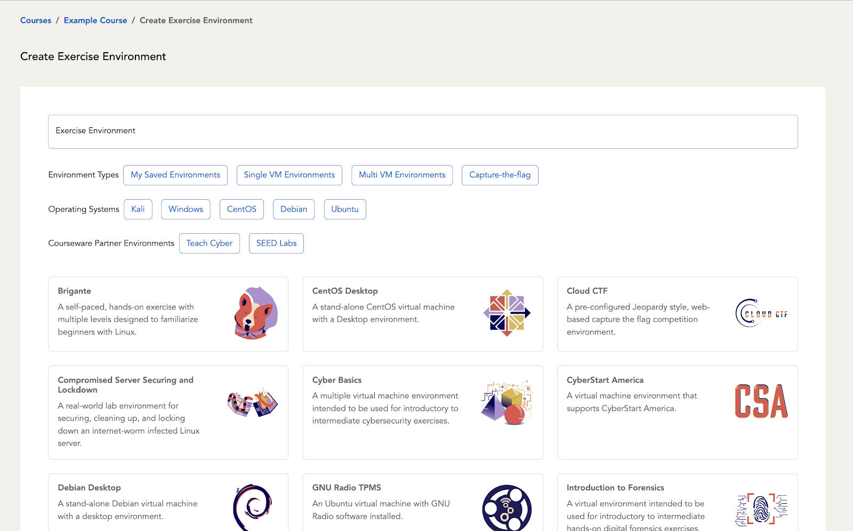Focus the Exercise Environment input field
853x531 pixels.
pos(423,132)
